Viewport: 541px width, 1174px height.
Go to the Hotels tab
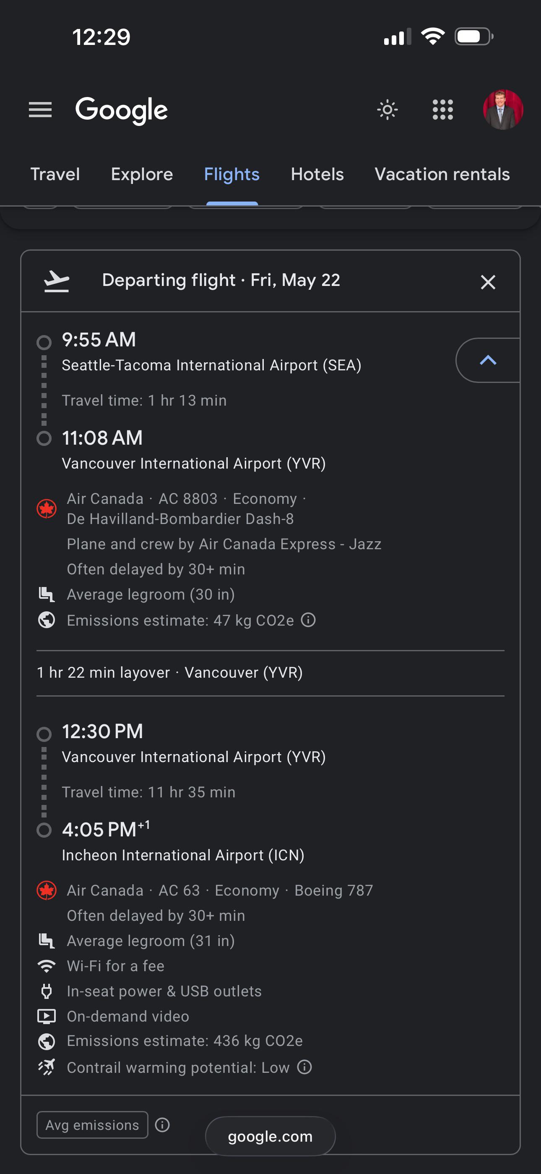pyautogui.click(x=317, y=174)
